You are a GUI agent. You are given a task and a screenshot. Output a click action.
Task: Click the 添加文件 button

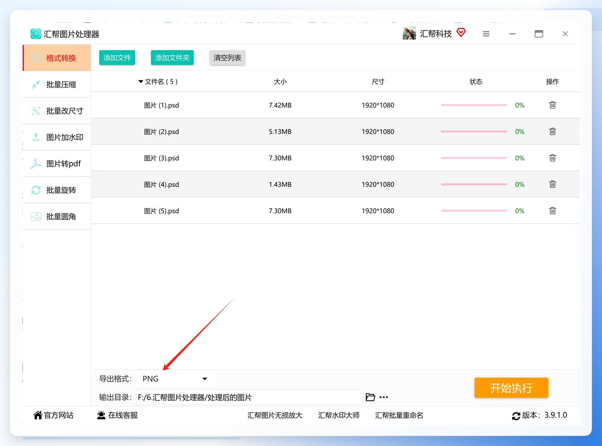[117, 57]
